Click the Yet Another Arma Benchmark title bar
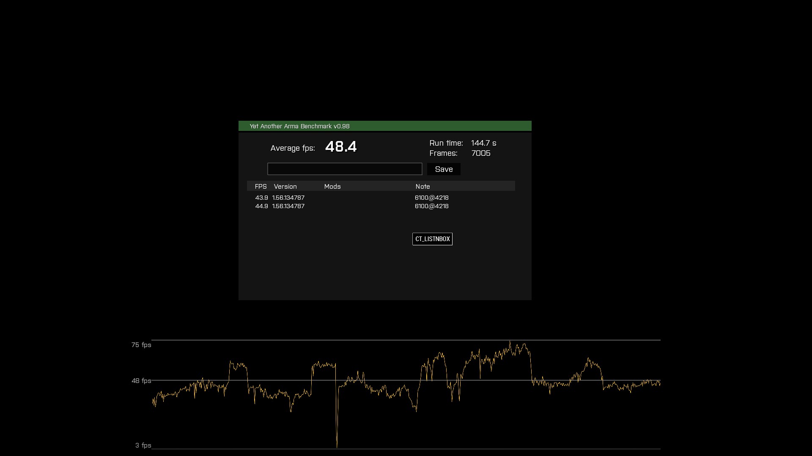 tap(384, 126)
